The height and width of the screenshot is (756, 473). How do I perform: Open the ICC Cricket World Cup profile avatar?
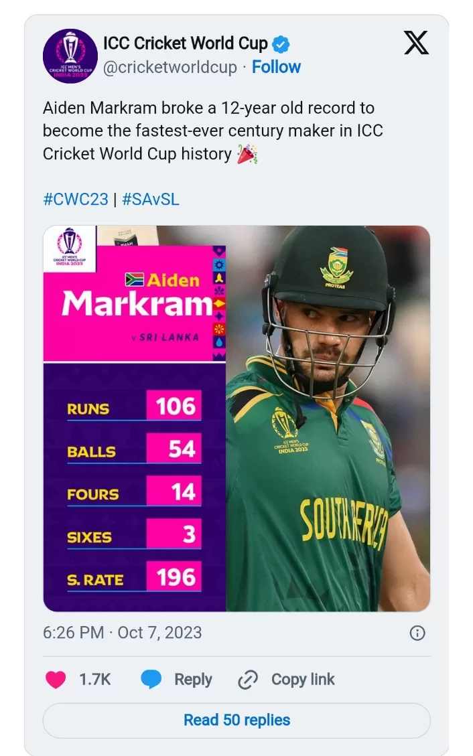[x=70, y=56]
